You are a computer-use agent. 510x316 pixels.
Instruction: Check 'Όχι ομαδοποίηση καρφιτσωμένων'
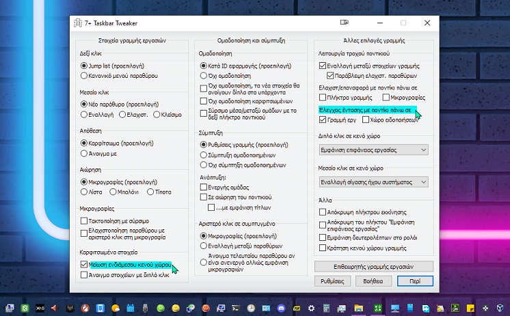click(x=204, y=101)
